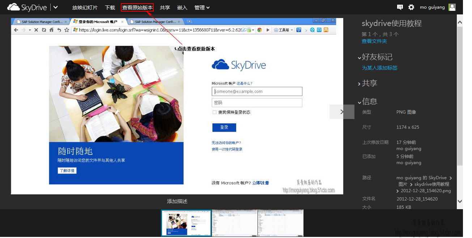472x238 pixels.
Task: Click the user avatar picture
Action: coord(452,7)
